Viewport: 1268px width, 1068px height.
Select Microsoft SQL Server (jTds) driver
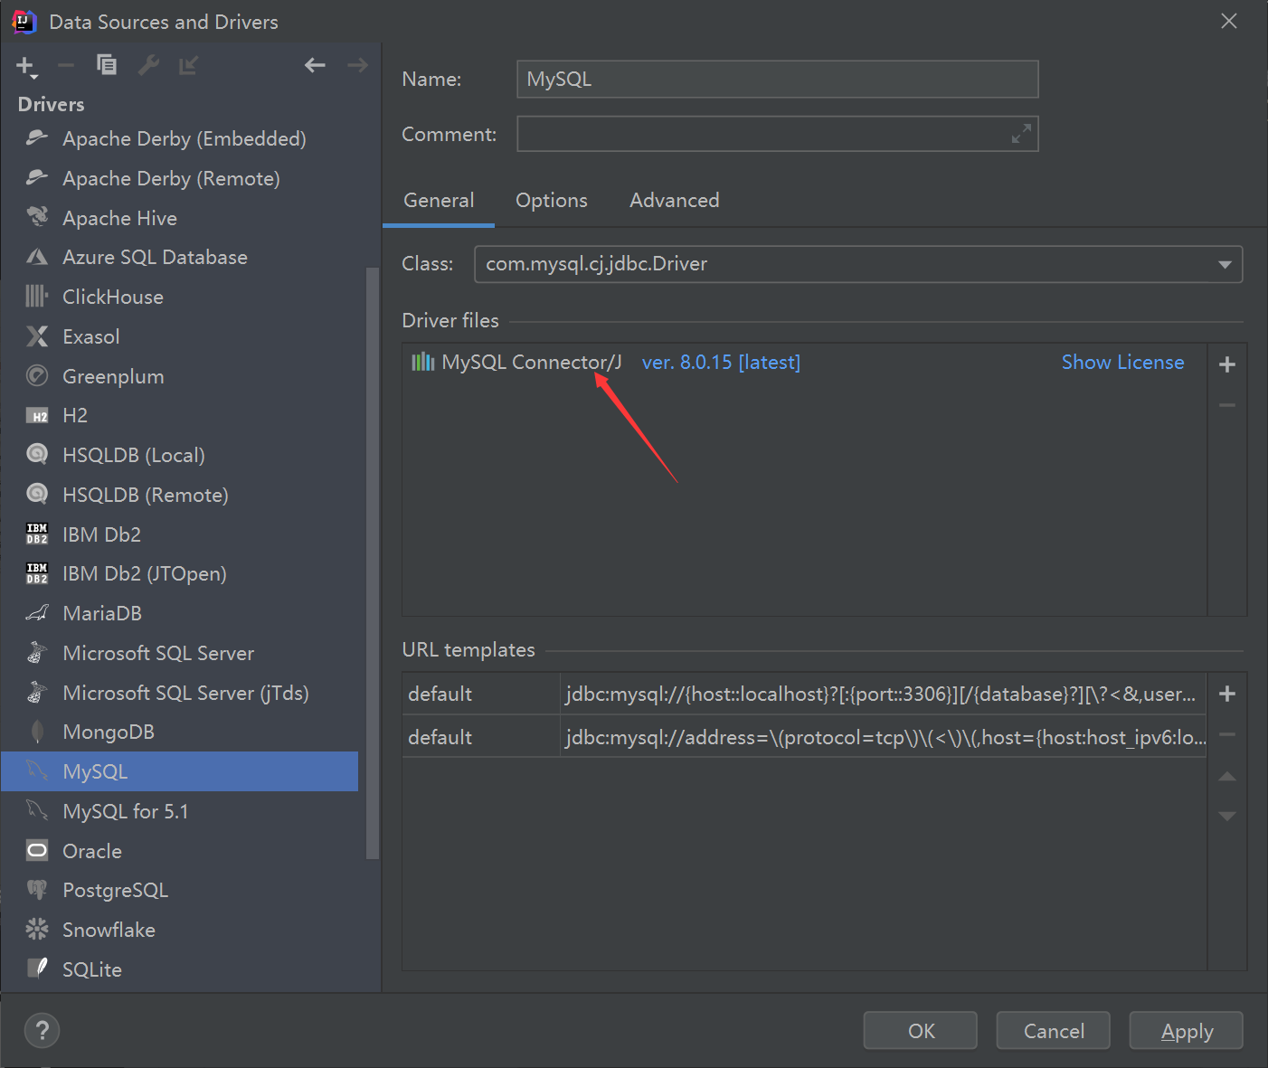[x=179, y=693]
